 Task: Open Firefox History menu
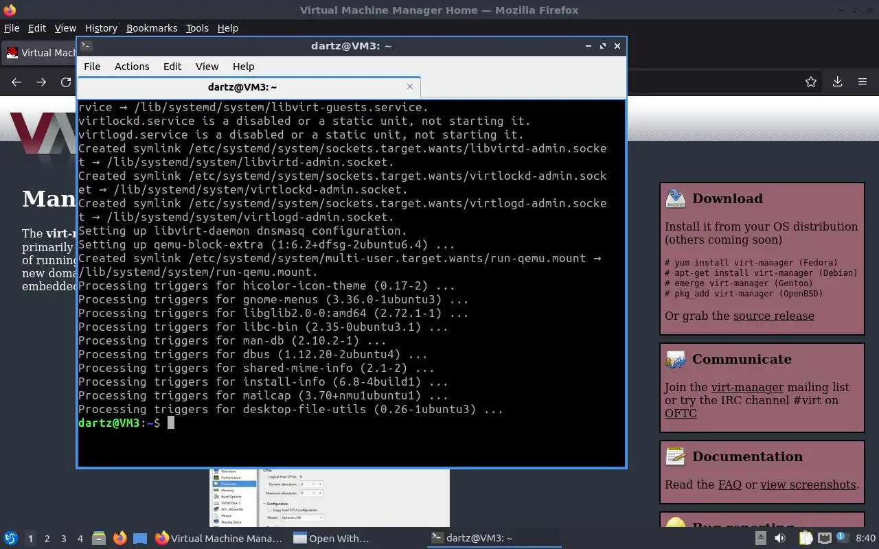(101, 28)
